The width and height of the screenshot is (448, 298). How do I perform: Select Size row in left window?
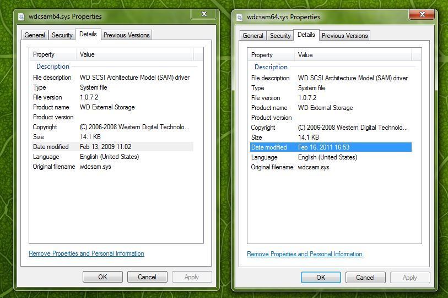[112, 137]
